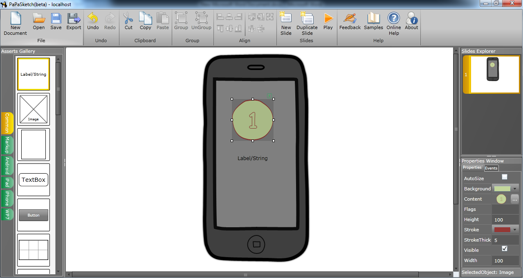
Task: Cut the selected object
Action: coord(128,21)
